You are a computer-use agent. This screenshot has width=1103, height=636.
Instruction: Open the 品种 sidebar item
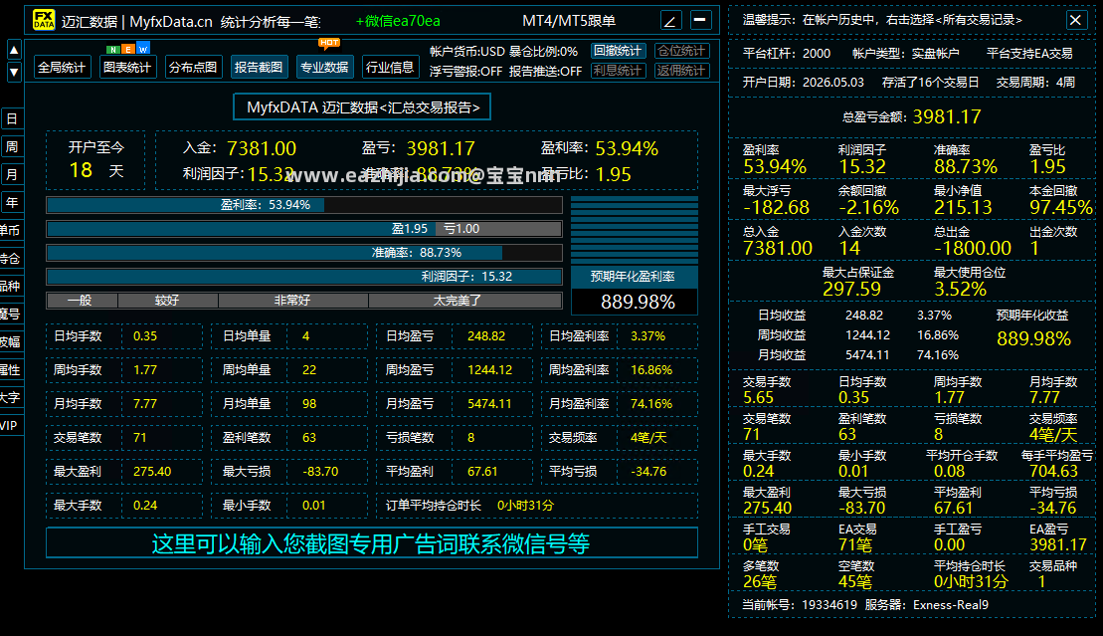11,286
